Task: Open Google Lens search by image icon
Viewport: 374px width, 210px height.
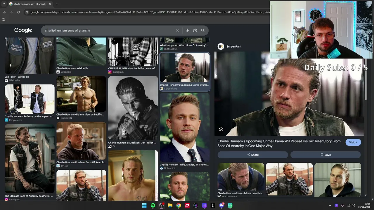Action: point(195,30)
